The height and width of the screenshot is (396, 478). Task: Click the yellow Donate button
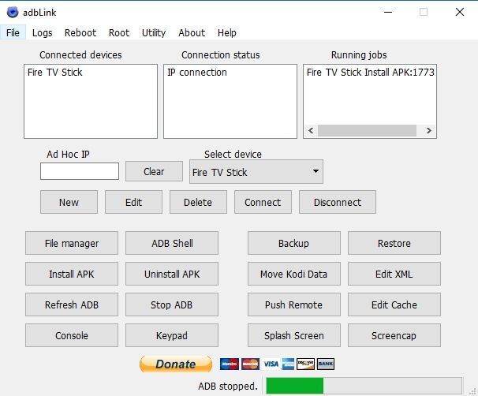175,364
